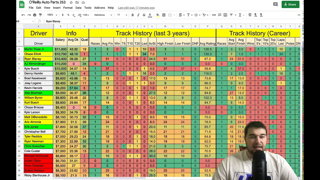Viewport: 320px width, 180px height.
Task: Click the move to folder icon
Action: point(77,2)
